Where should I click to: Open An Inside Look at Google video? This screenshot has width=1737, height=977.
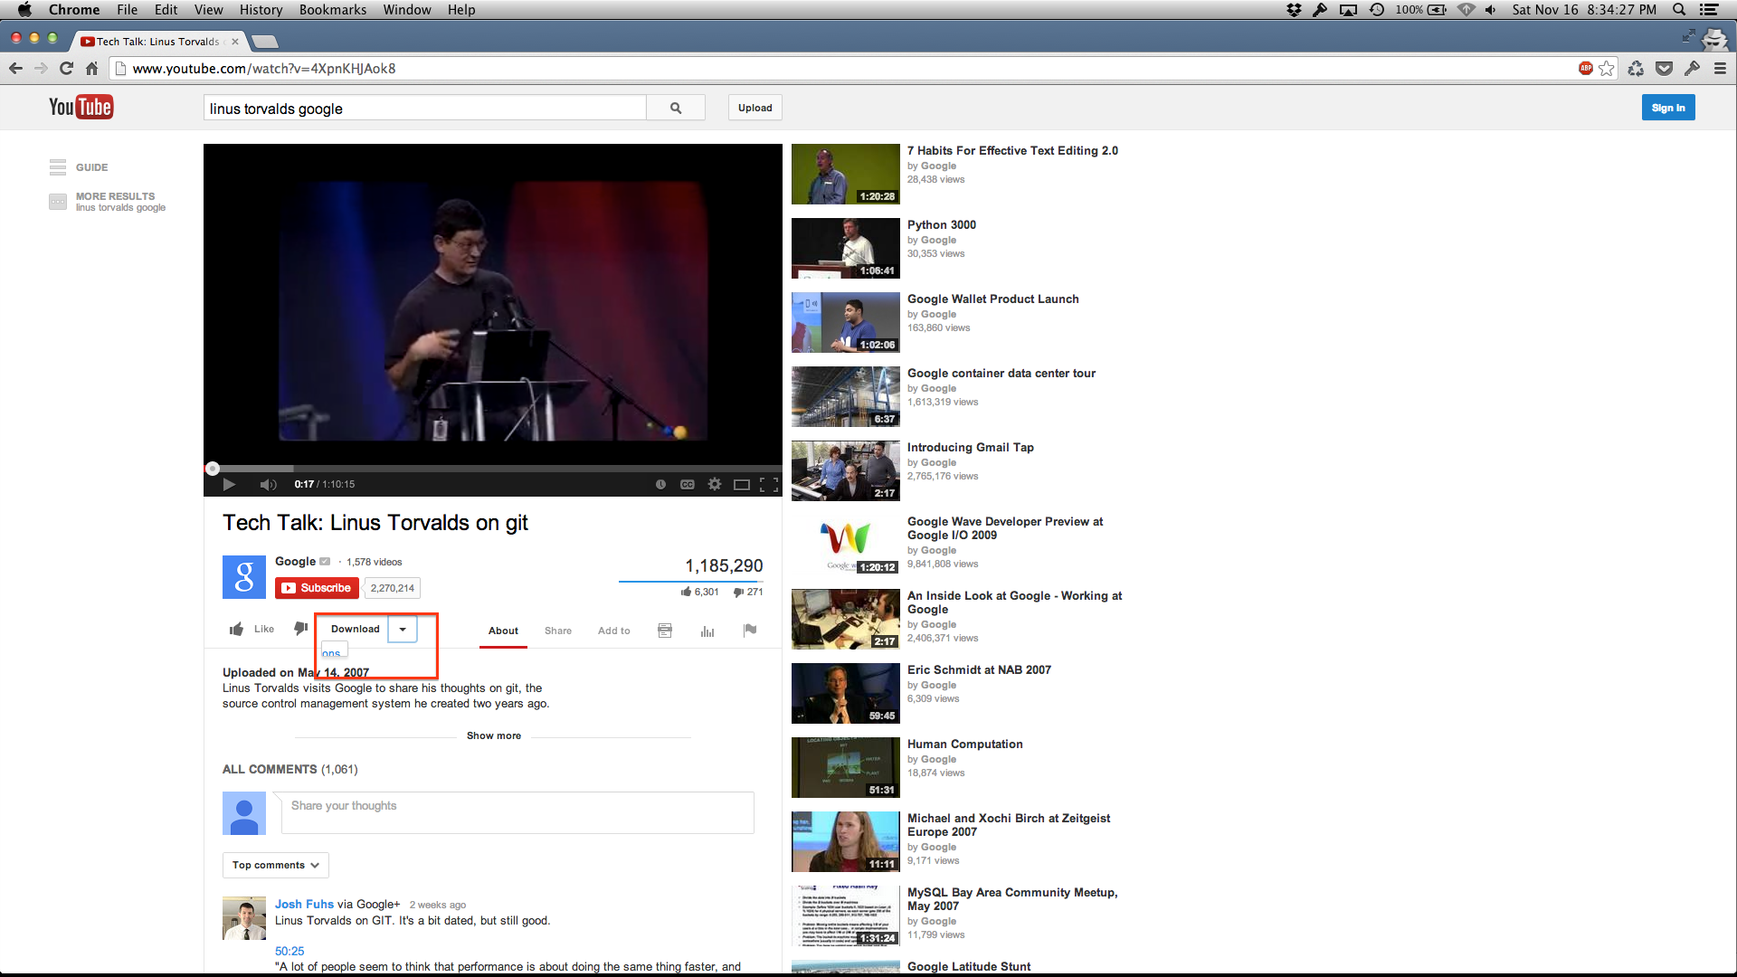pos(1014,602)
